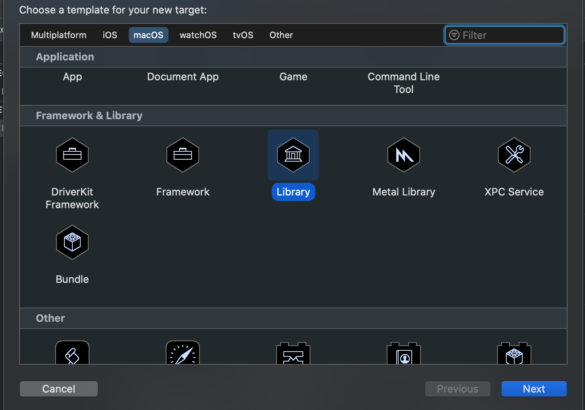Select the Framework template icon

[x=183, y=155]
